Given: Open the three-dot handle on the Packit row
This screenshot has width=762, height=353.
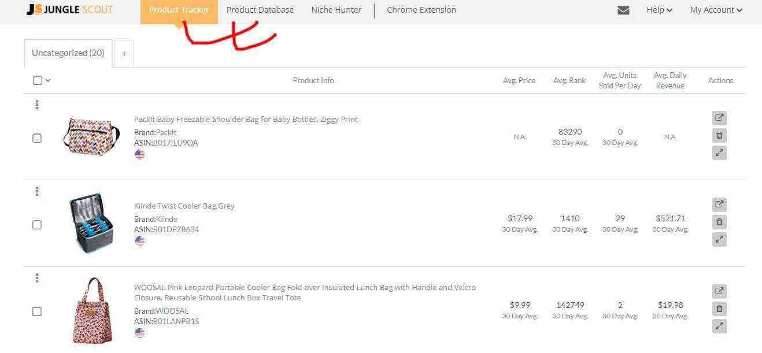Looking at the screenshot, I should click(37, 105).
